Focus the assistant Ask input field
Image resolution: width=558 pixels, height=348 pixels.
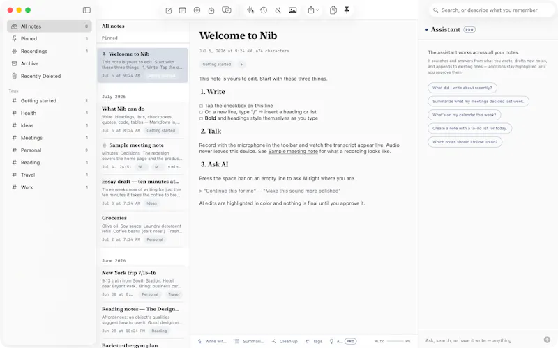[482, 340]
